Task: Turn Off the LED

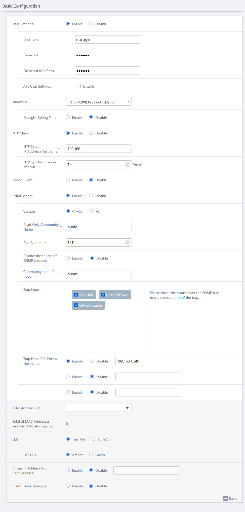Action: 94,439
